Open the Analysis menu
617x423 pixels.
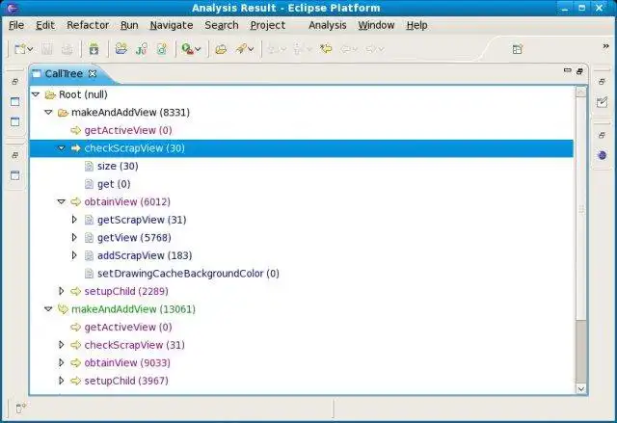pos(328,25)
